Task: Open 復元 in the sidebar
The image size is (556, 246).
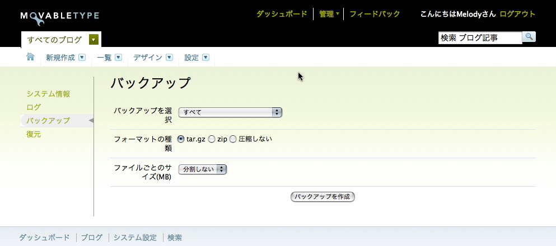Action: [34, 134]
